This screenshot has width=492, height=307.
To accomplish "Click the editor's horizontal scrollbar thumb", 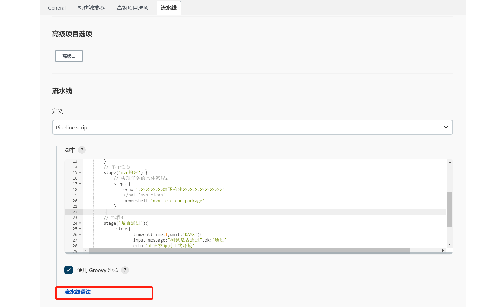I will (249, 251).
